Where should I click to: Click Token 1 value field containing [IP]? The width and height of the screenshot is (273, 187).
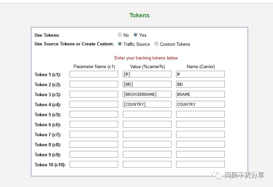pos(147,74)
